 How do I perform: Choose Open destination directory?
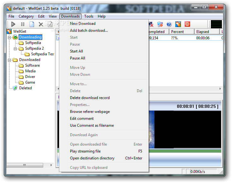coord(104,158)
